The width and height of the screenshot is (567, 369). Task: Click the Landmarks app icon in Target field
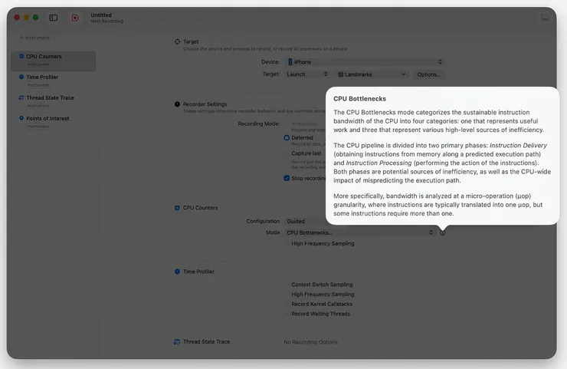coord(341,74)
